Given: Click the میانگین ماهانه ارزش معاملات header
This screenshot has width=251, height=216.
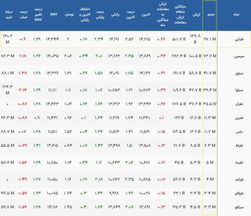Looking at the screenshot, I should pyautogui.click(x=180, y=14).
